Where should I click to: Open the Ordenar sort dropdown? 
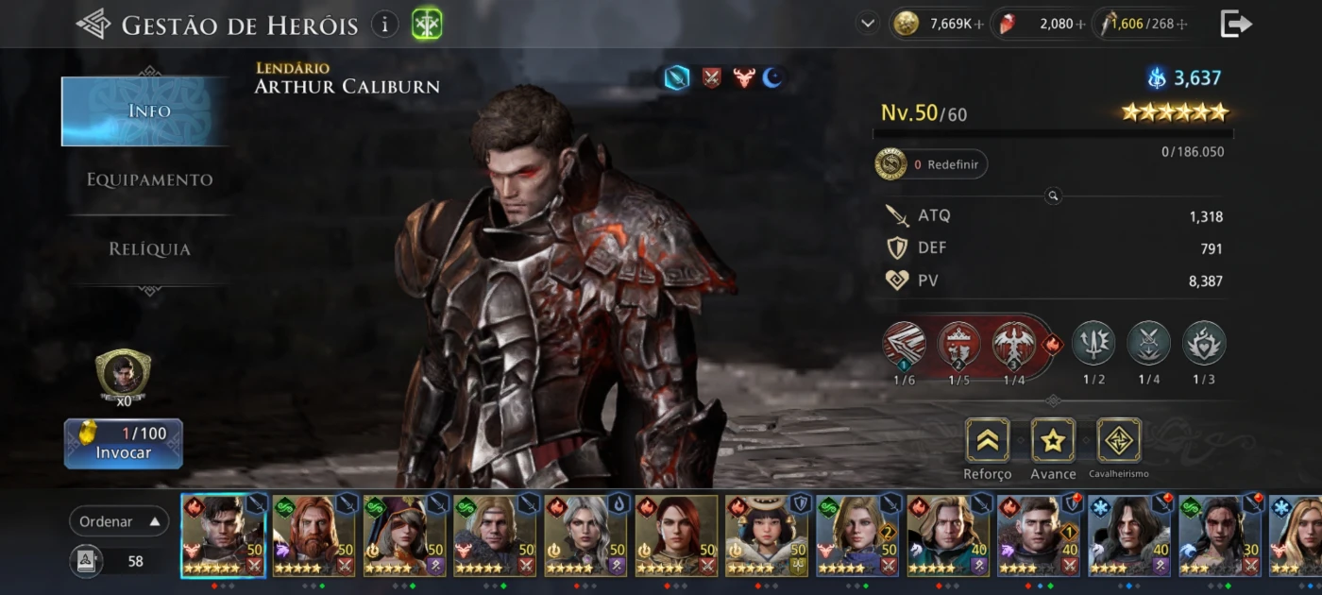(119, 521)
